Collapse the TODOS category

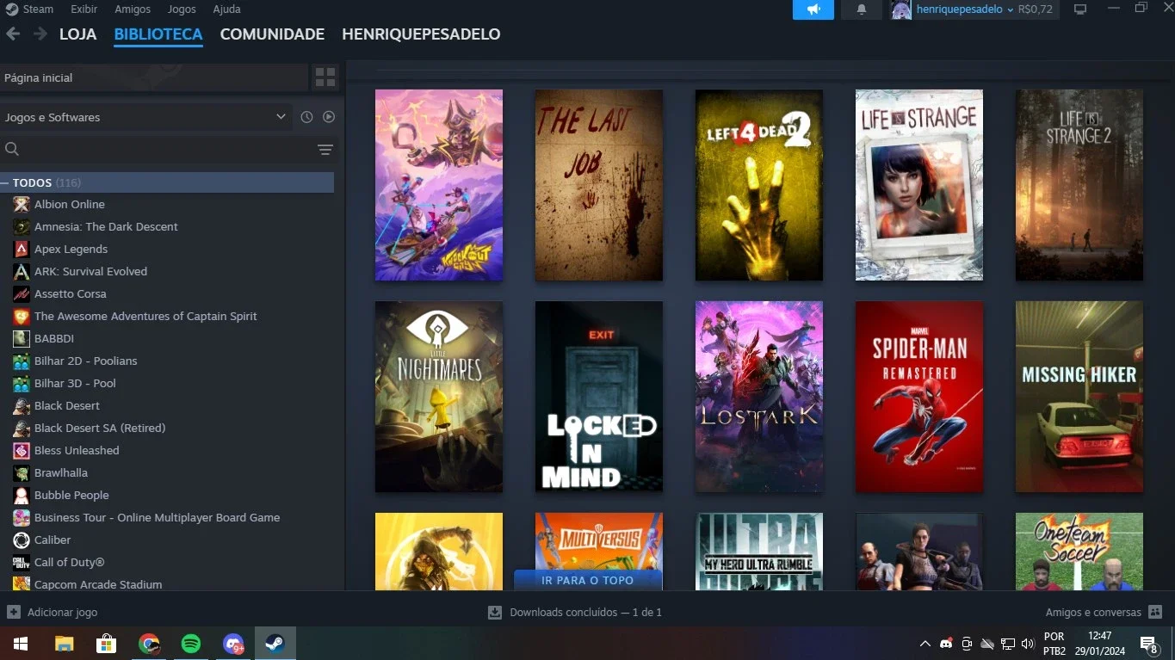point(5,182)
